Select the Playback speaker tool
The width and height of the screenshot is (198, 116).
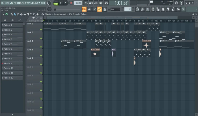point(38,14)
